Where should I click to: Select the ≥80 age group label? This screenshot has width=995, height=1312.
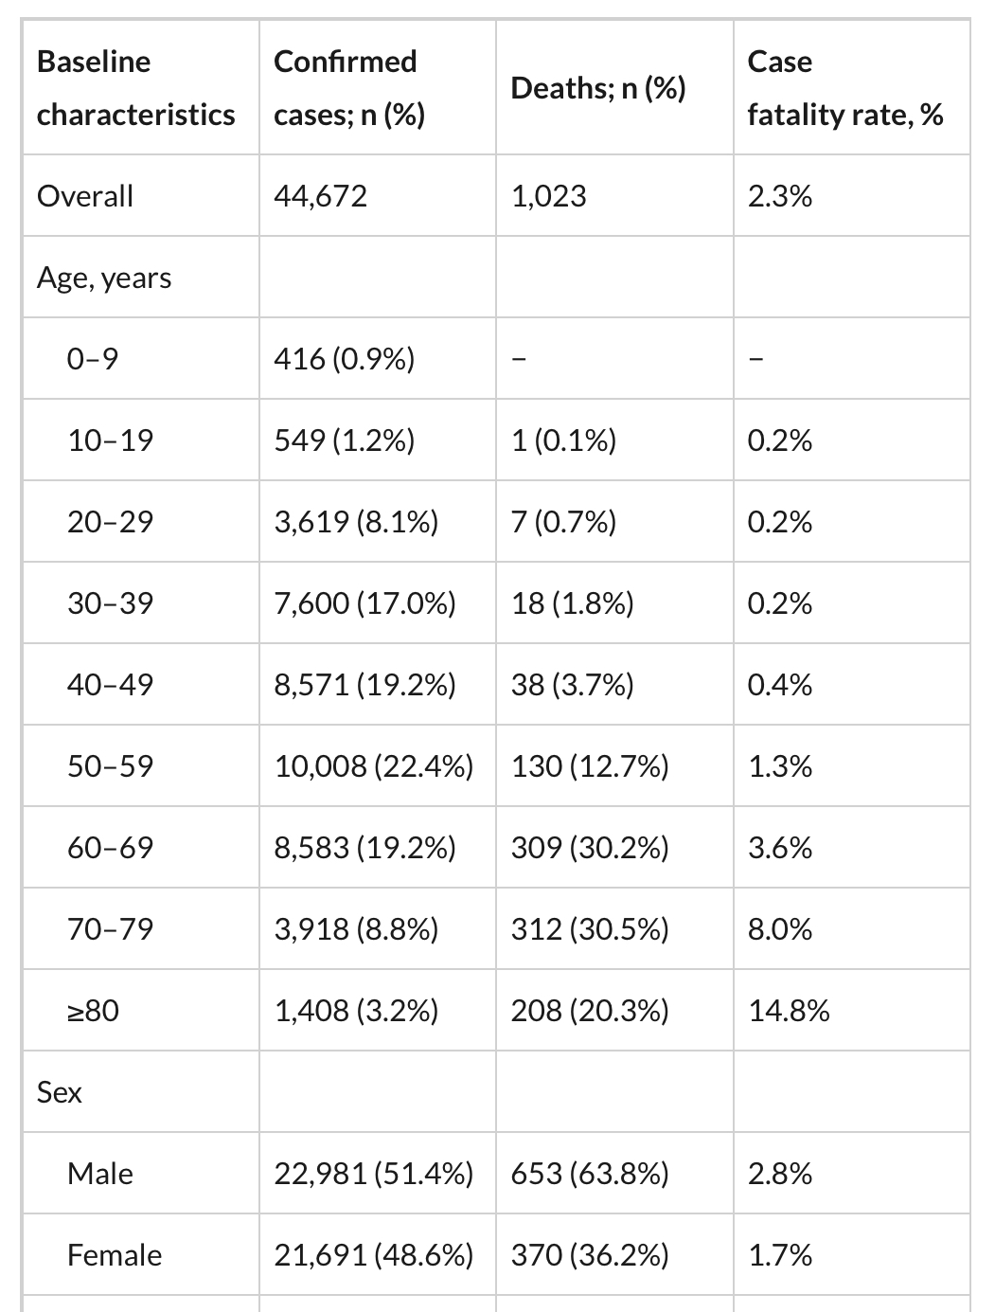tap(93, 1011)
